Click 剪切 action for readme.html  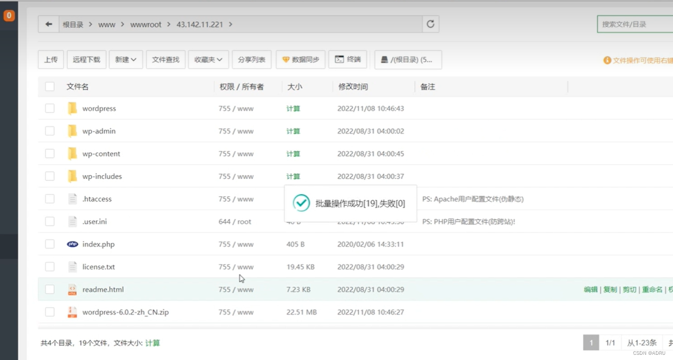coord(630,290)
